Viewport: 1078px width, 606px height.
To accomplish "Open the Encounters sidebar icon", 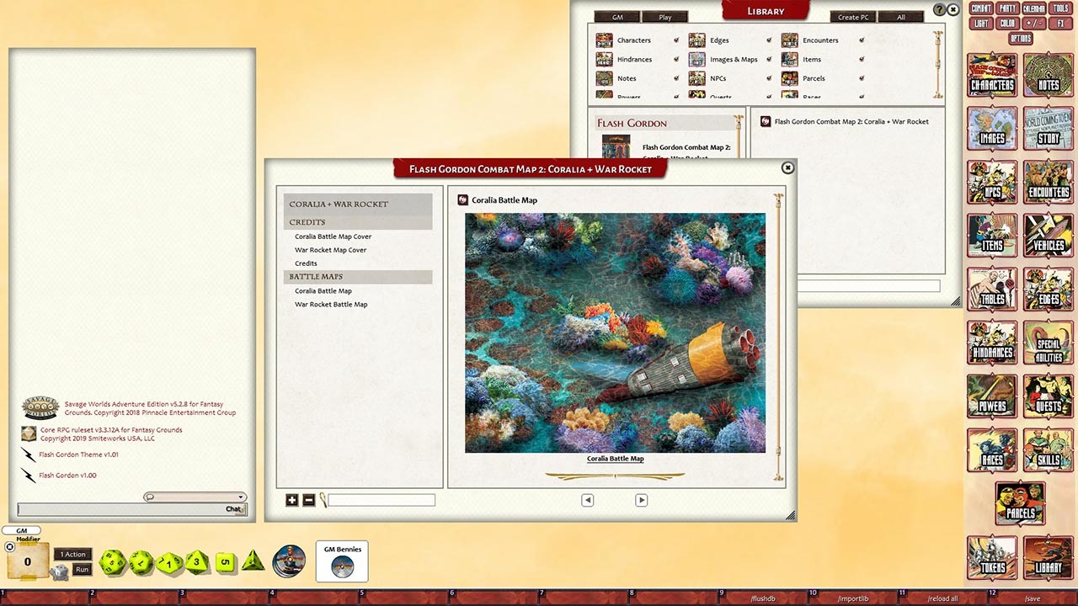I will click(1048, 182).
